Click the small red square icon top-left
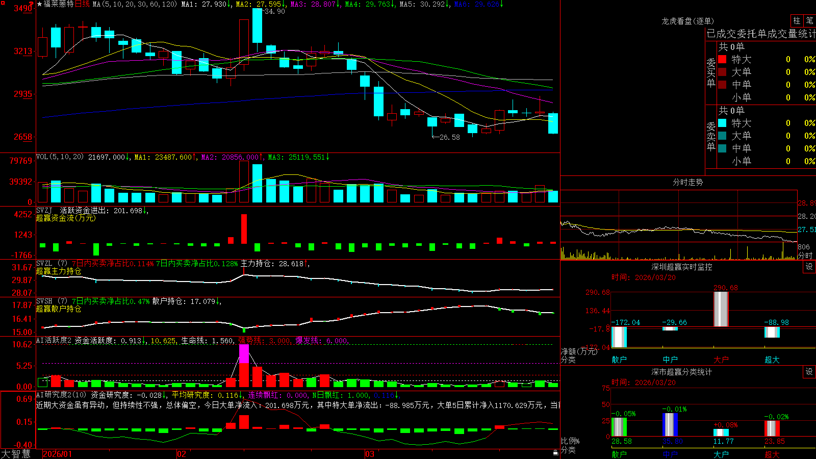 (2, 3)
